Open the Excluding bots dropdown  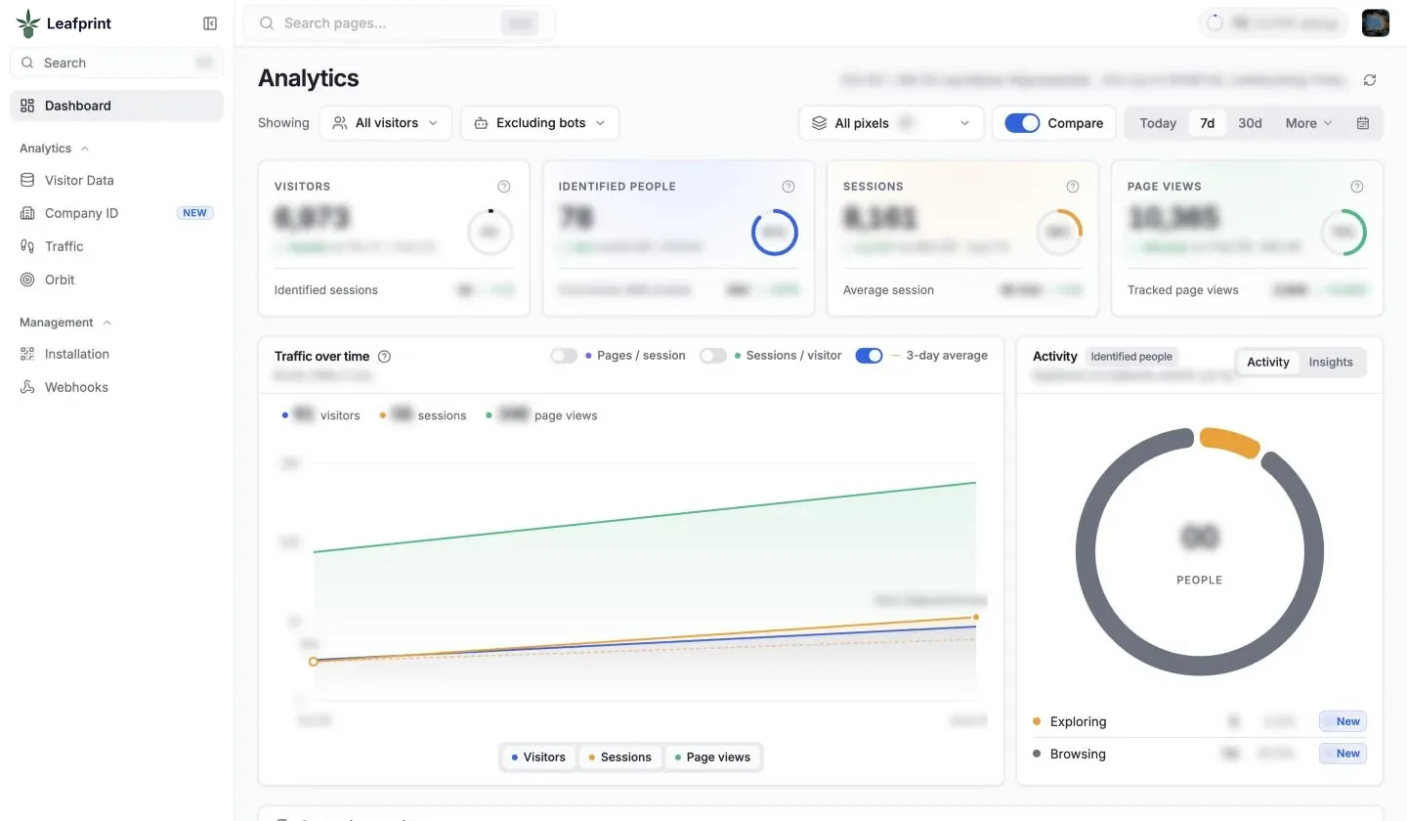pyautogui.click(x=540, y=123)
